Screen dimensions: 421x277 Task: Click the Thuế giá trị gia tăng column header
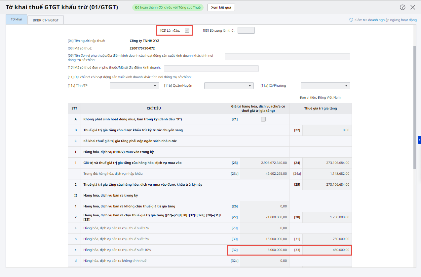coord(321,108)
